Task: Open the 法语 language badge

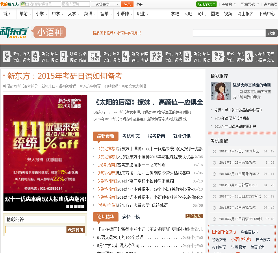Action: click(35, 57)
